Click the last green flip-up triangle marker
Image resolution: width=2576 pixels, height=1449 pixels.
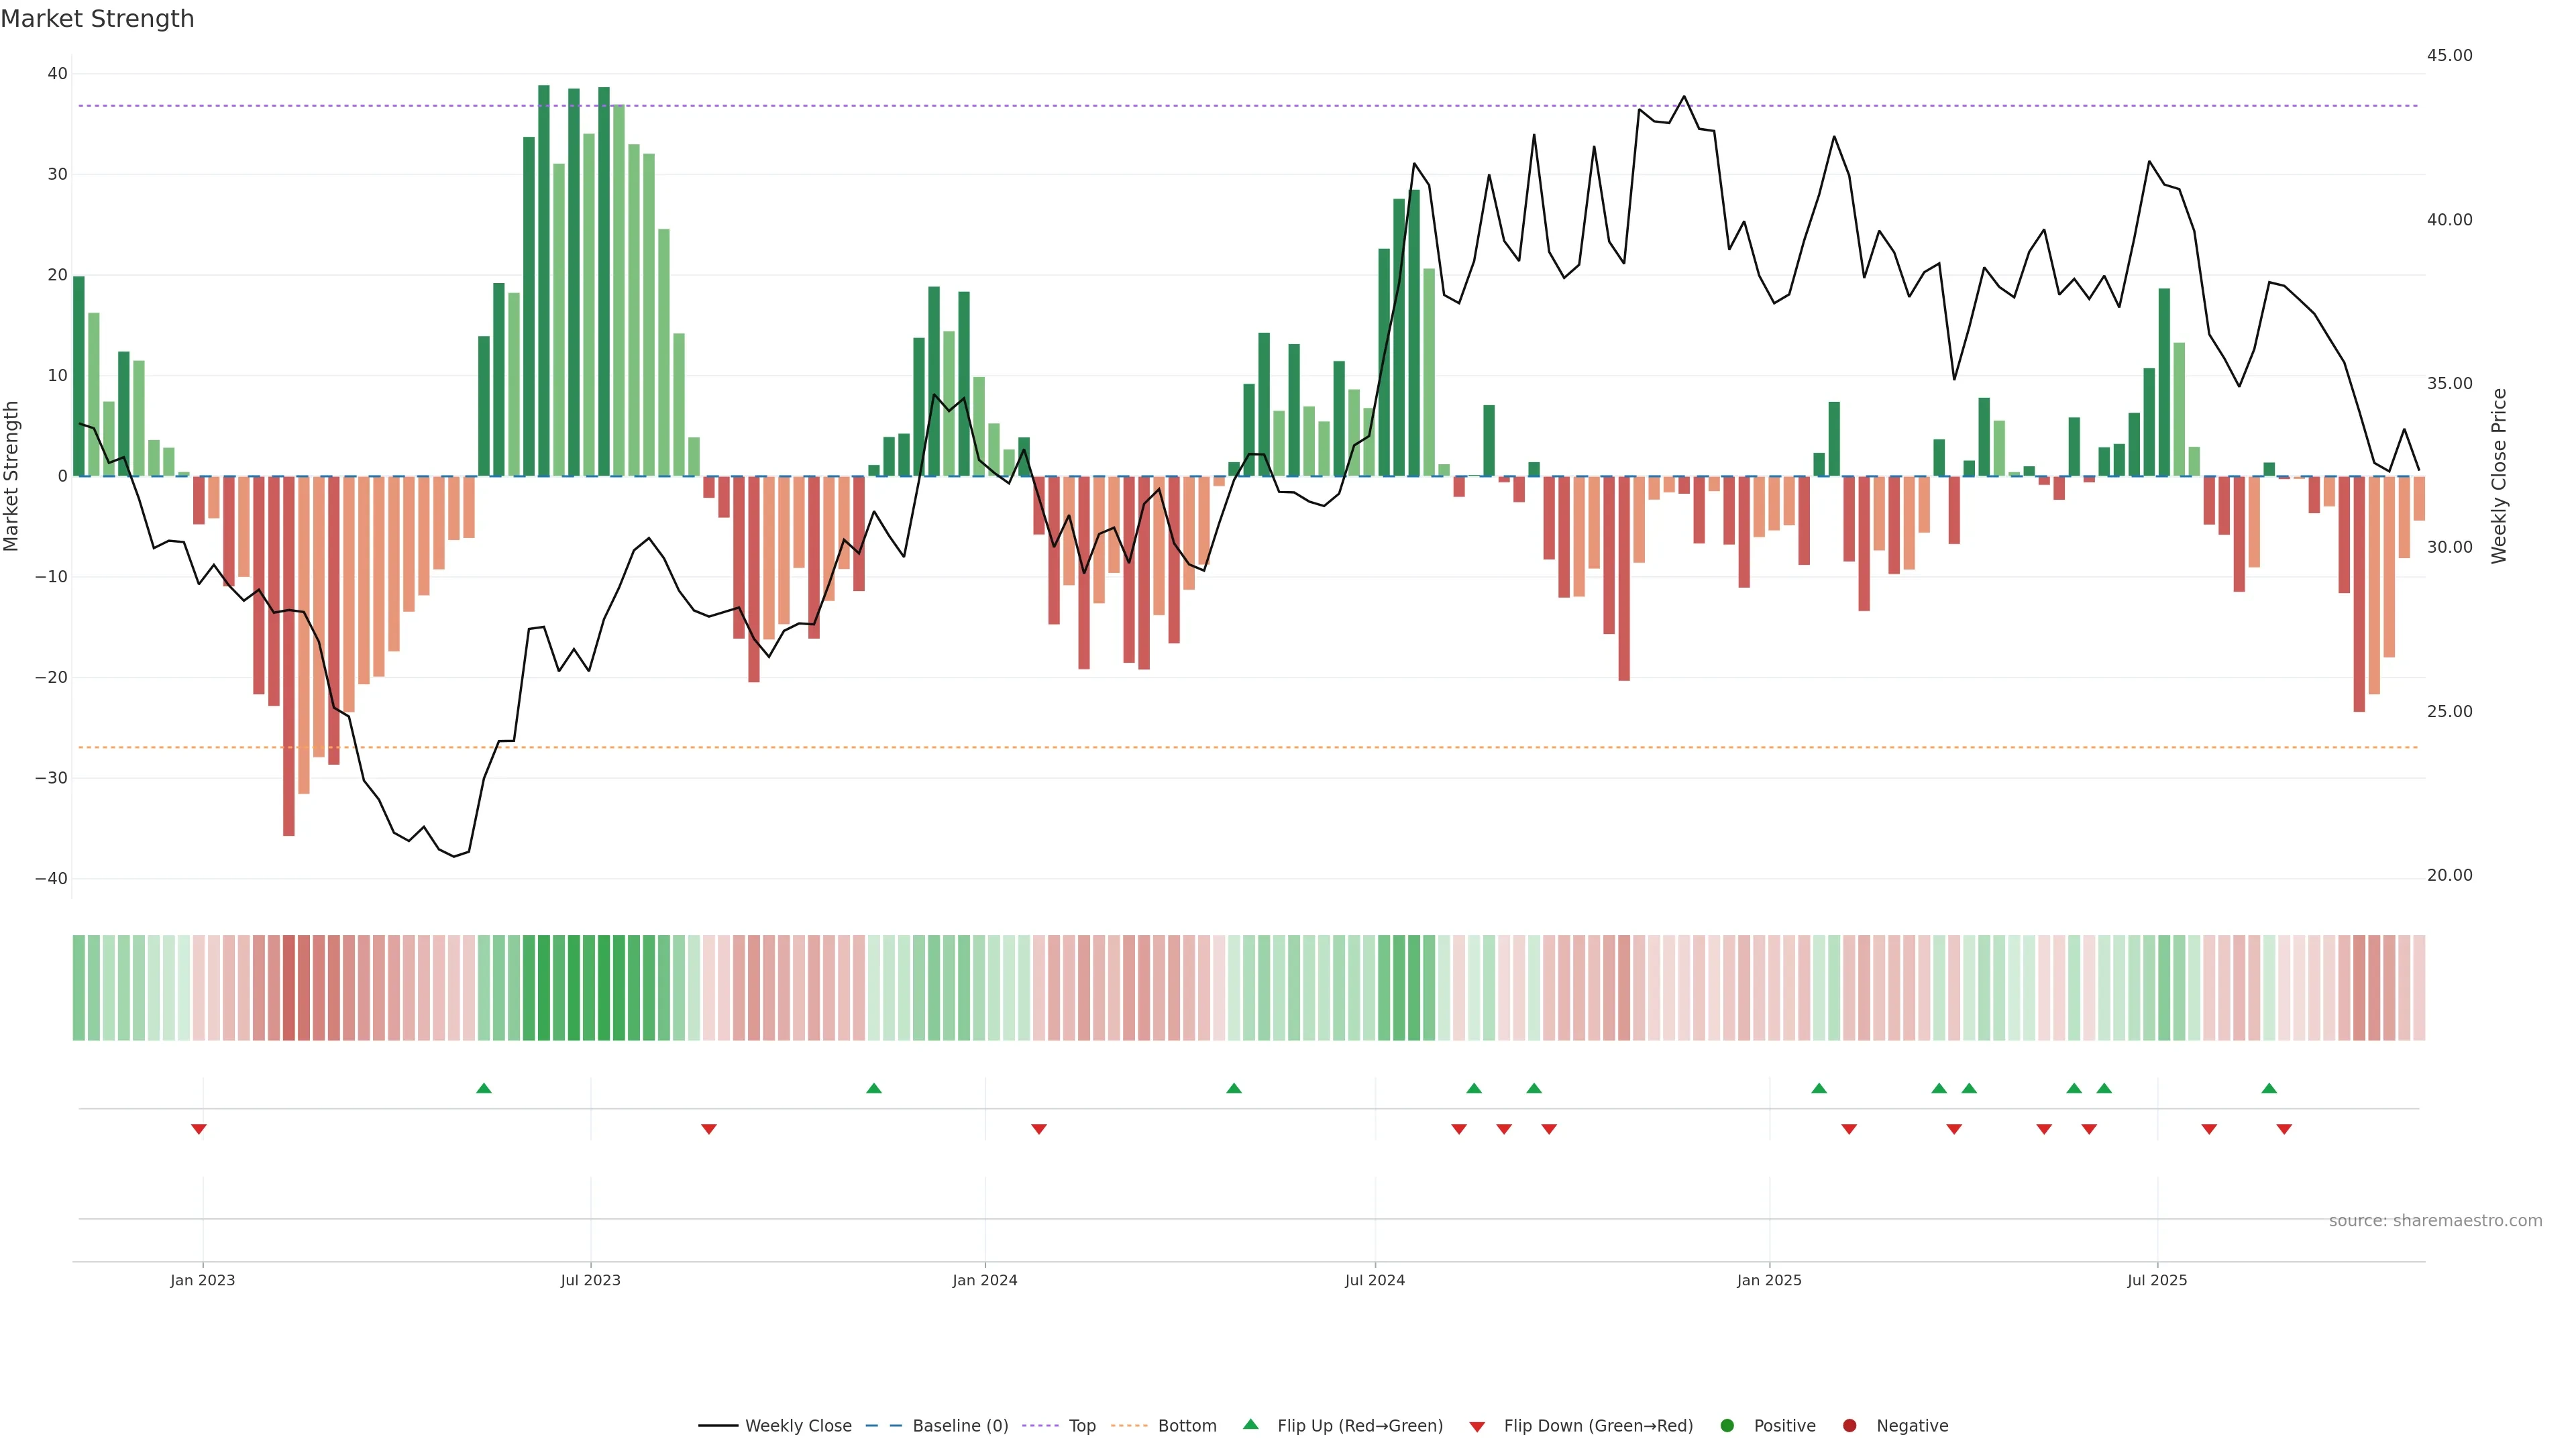pos(2269,1088)
